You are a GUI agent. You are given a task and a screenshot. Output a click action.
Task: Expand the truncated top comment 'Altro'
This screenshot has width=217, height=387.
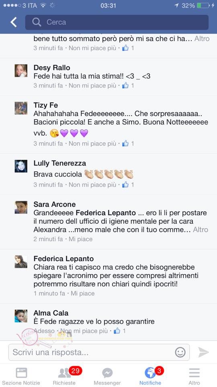(x=202, y=39)
